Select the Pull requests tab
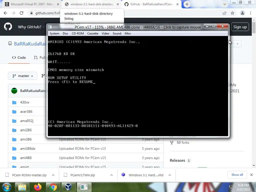256x192 pixels. [x=39, y=58]
